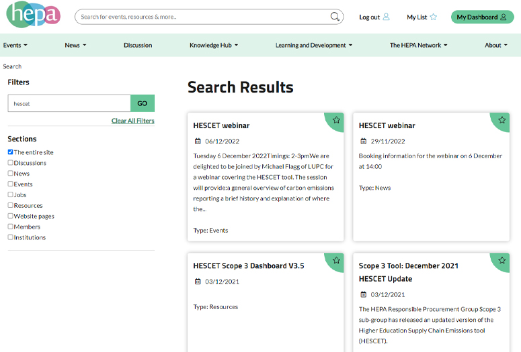This screenshot has width=521, height=352.
Task: Check the Institutions section filter
Action: [x=10, y=237]
